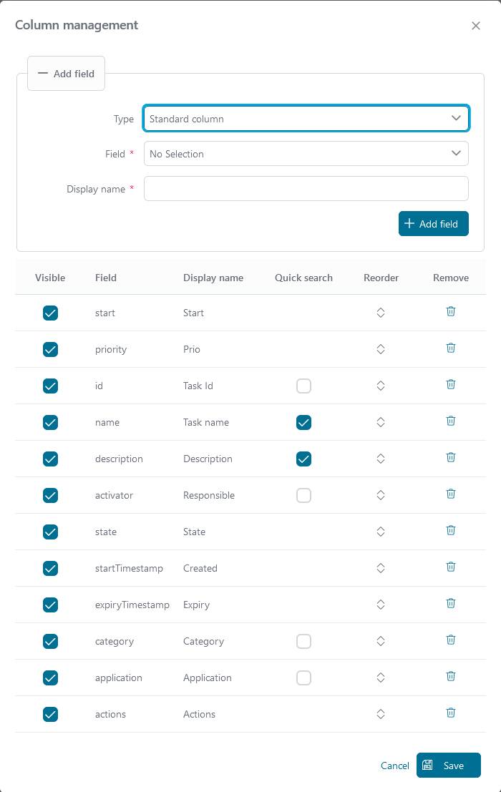Enable quick search for Application
Viewport: 501px width, 792px height.
(x=303, y=678)
